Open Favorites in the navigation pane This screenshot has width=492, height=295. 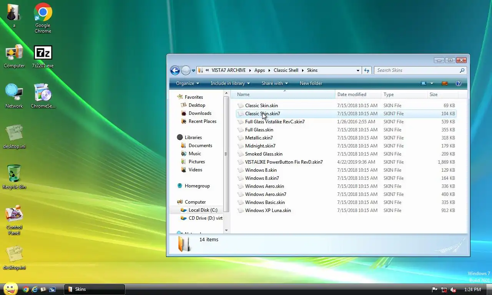click(x=194, y=97)
